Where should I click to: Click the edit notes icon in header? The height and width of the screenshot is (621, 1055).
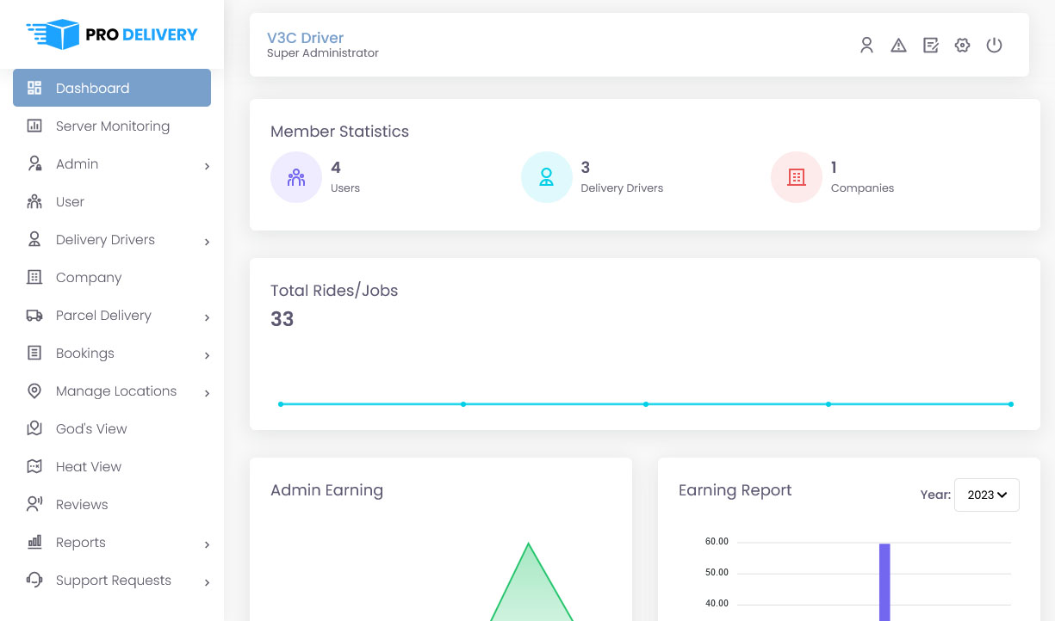click(931, 46)
